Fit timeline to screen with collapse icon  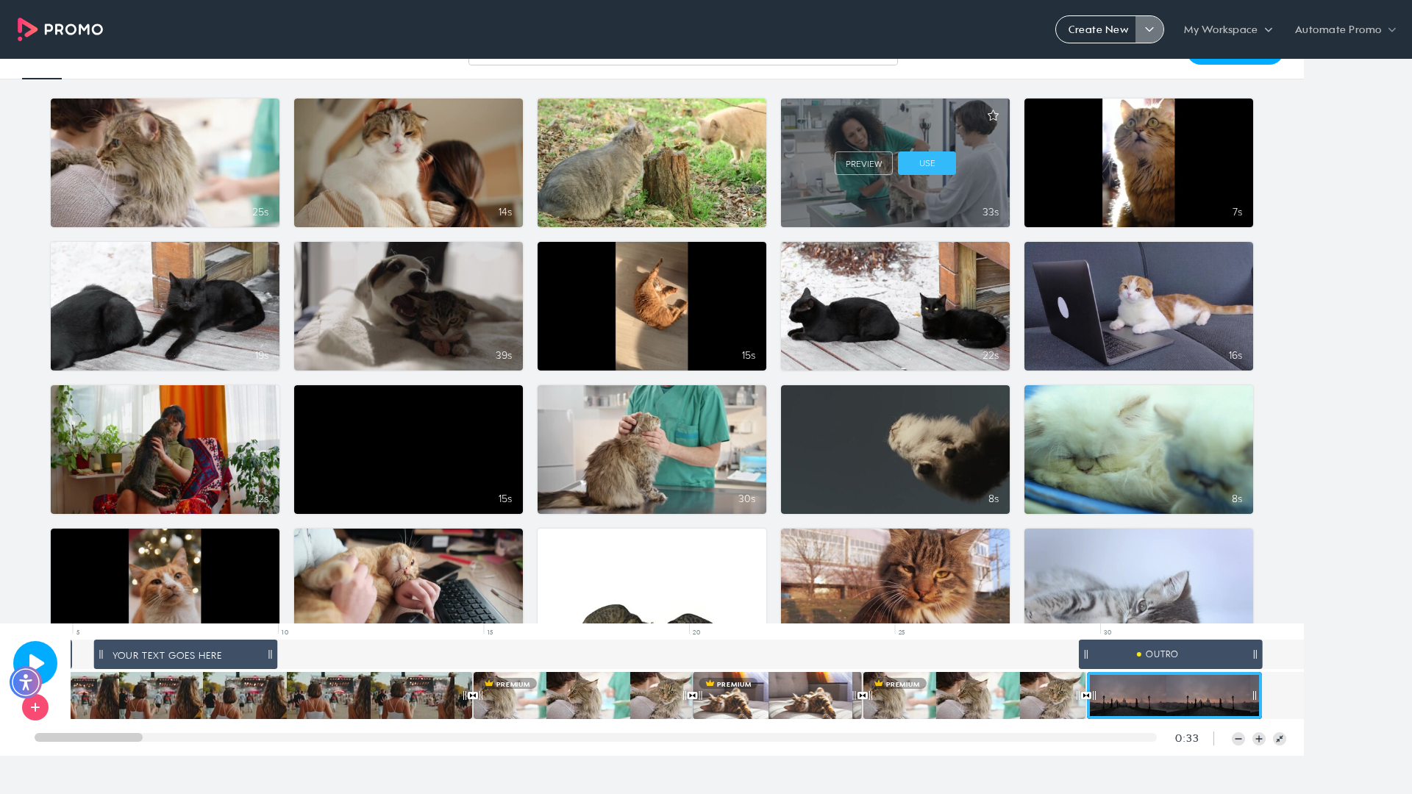pyautogui.click(x=1280, y=739)
